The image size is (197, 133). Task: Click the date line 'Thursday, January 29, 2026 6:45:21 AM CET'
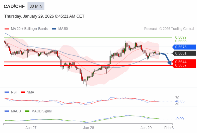click(44, 16)
